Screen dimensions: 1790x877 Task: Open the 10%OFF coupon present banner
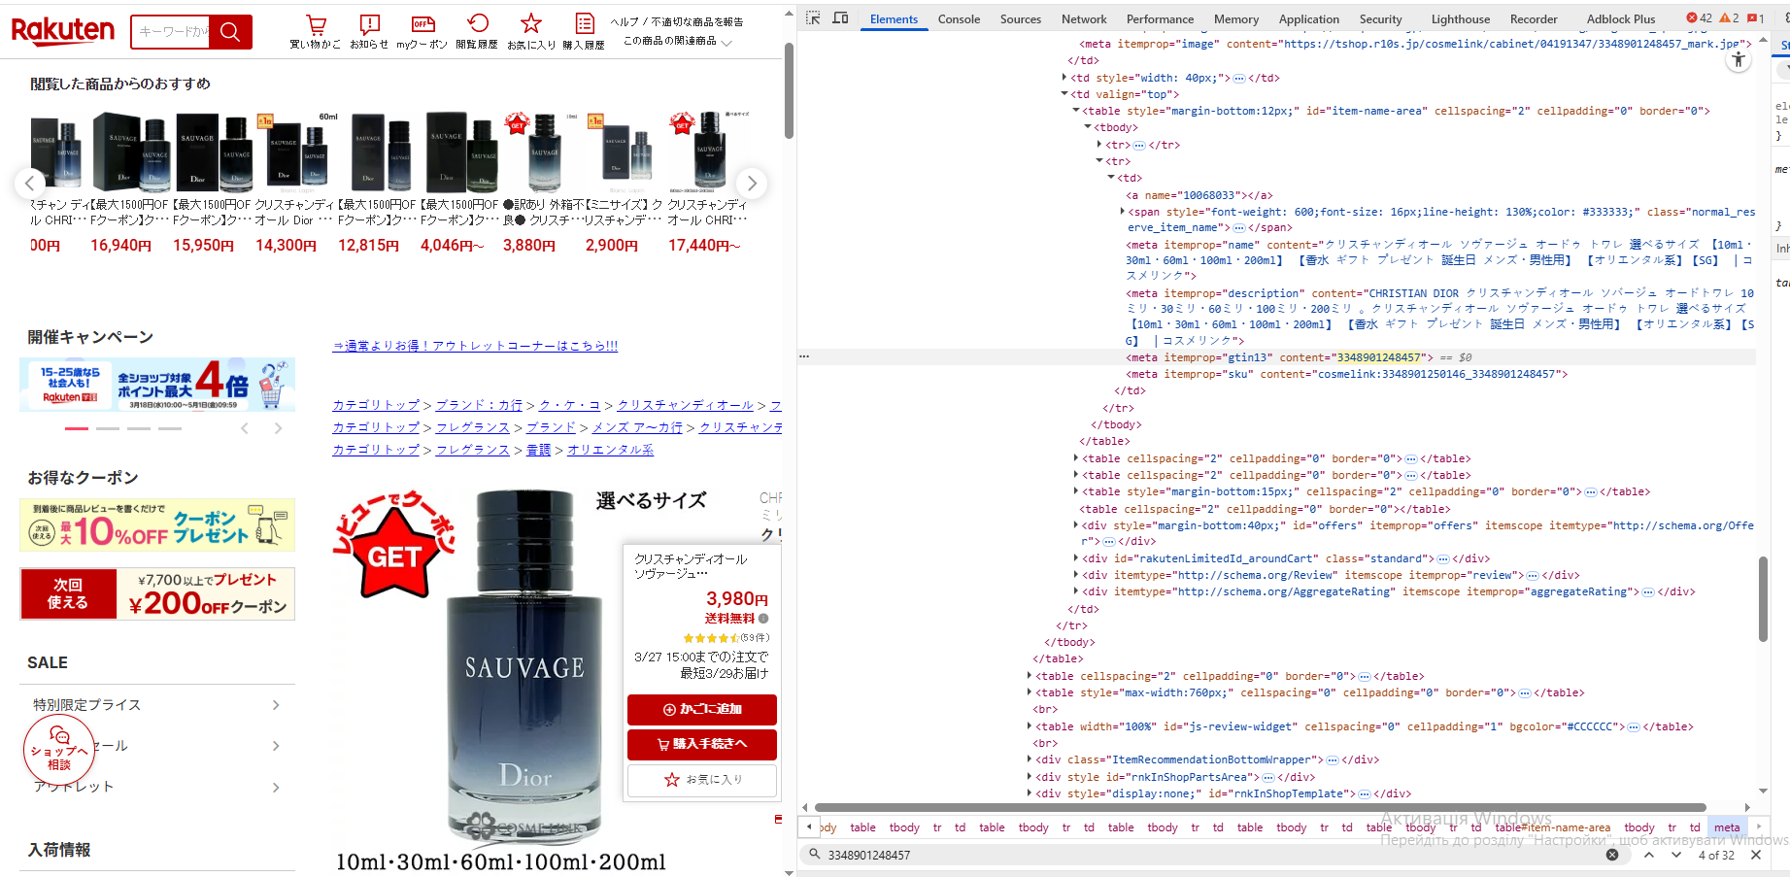point(157,525)
